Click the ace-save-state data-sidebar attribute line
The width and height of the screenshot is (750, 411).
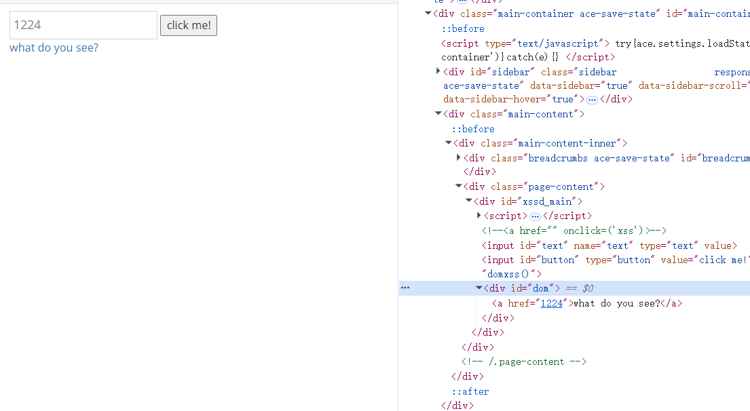coord(597,85)
